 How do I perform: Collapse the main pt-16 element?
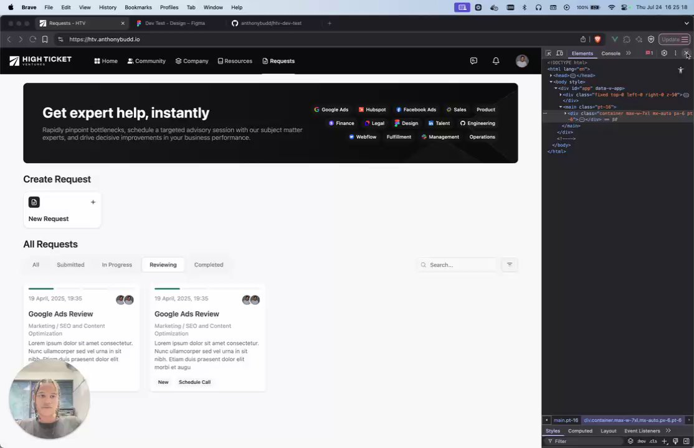pos(560,107)
